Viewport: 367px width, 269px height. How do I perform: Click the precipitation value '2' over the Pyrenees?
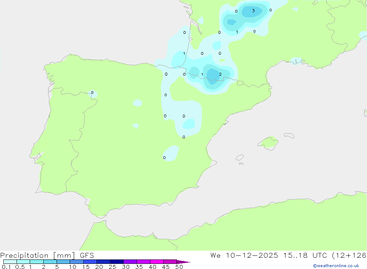[x=220, y=74]
